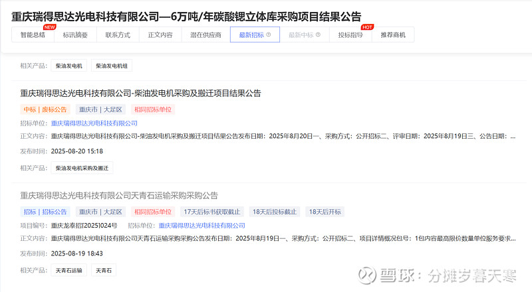Select the 柴油发电机采购及搬迁 product tag
Viewport: 532px width, 292px height.
(82, 168)
